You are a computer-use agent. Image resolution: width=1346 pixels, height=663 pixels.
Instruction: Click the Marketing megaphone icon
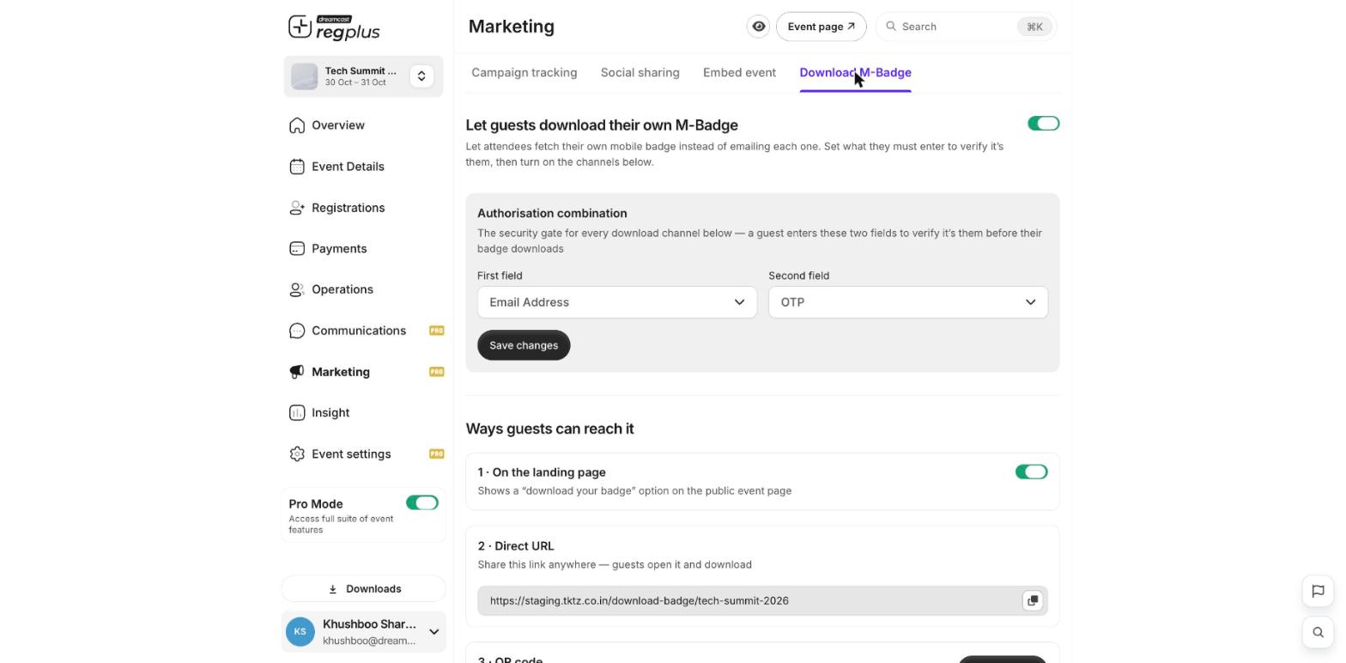tap(297, 372)
